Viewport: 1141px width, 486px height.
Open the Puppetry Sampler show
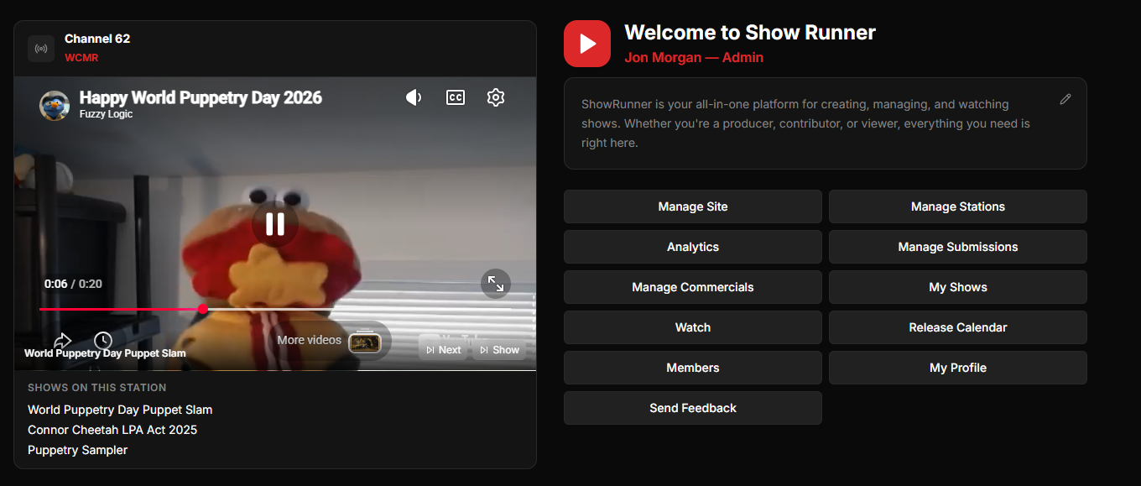(78, 450)
